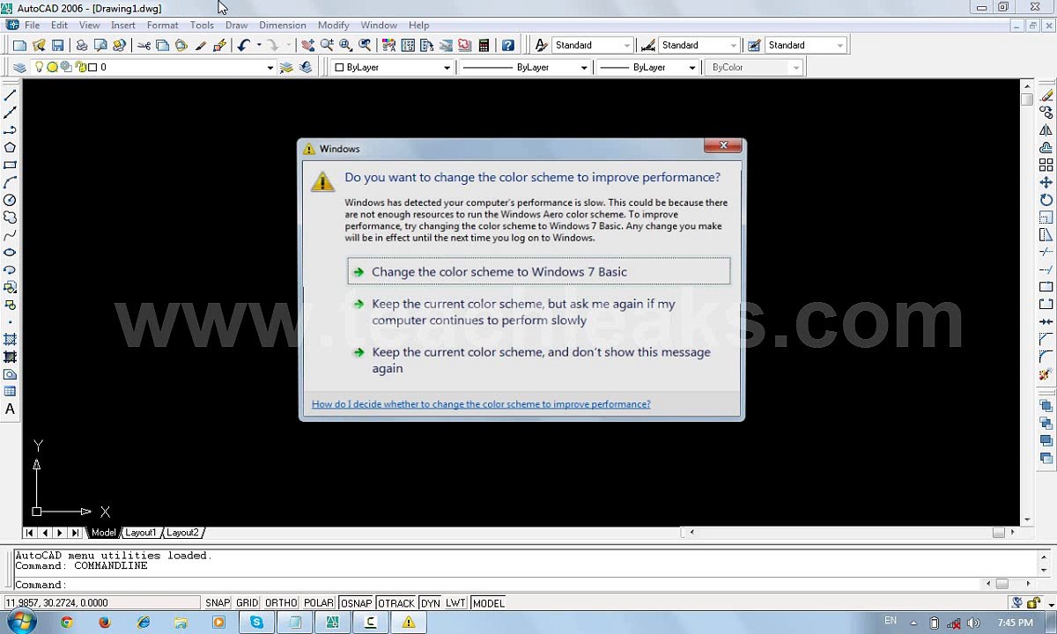Switch to the Layout2 tab
The height and width of the screenshot is (634, 1057).
182,533
